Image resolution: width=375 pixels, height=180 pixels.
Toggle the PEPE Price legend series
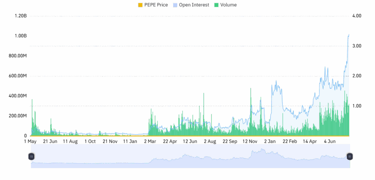tap(153, 5)
